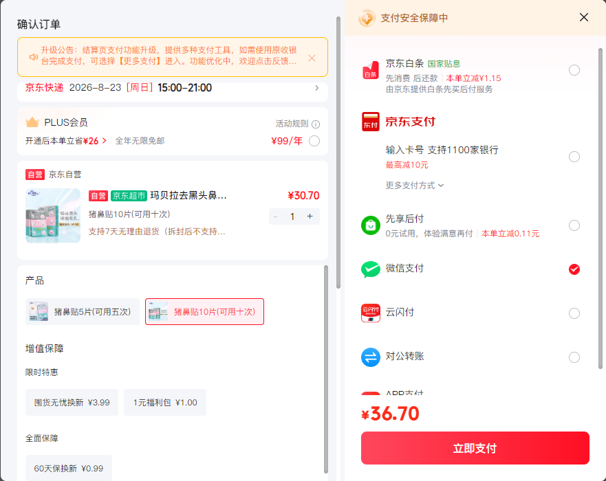
Task: Click the JD Baitiao logo icon
Action: tap(370, 70)
